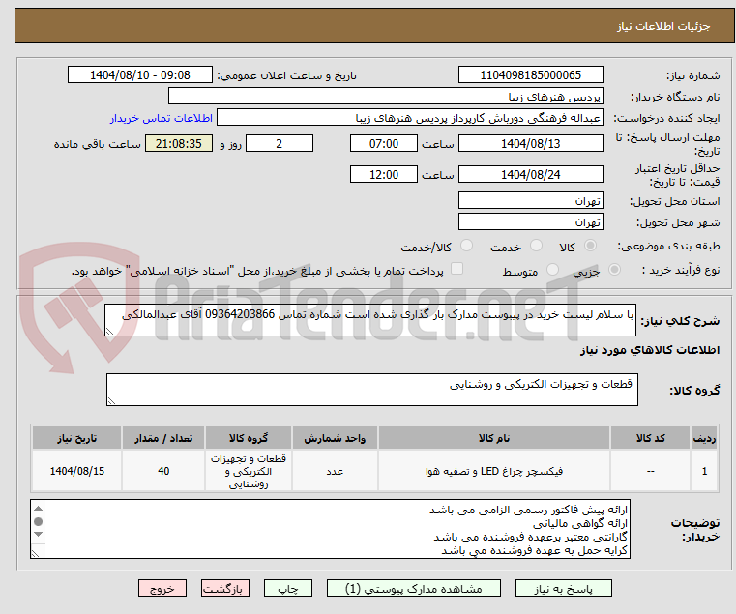
Task: Click the resize grip of گروه کالا box
Action: (x=112, y=400)
